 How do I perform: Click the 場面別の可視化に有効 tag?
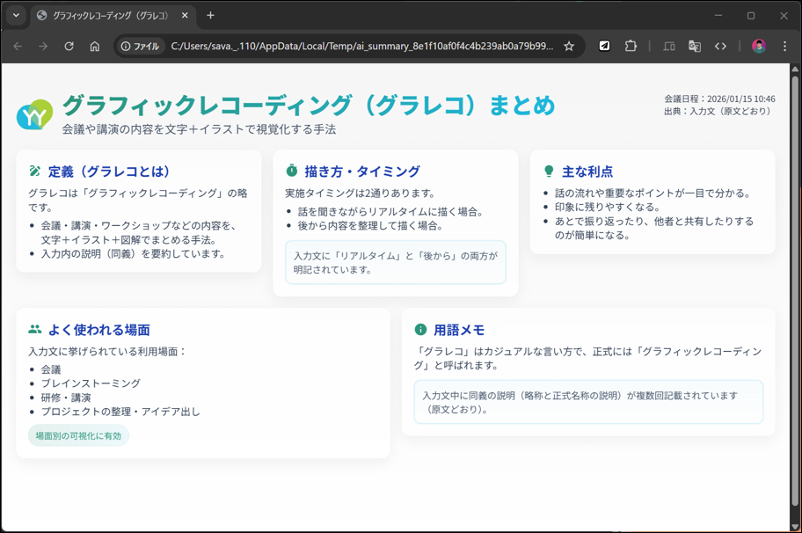pos(78,436)
